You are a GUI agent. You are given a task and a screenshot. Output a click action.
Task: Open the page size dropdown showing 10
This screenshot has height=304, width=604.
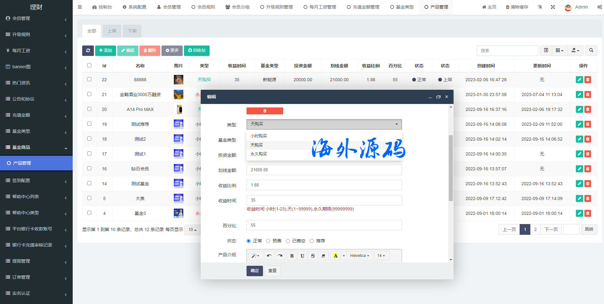pyautogui.click(x=192, y=230)
